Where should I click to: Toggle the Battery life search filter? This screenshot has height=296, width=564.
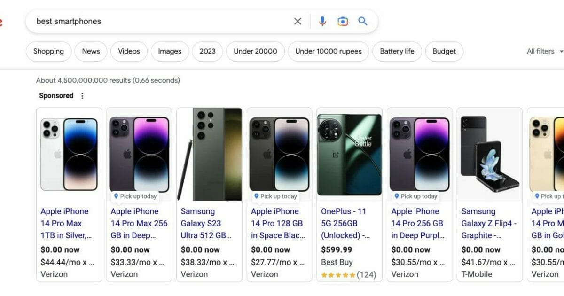(x=397, y=51)
